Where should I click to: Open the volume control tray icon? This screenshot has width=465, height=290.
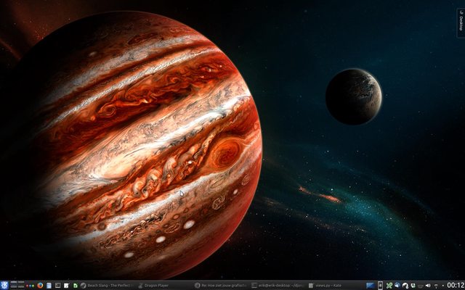pos(428,285)
